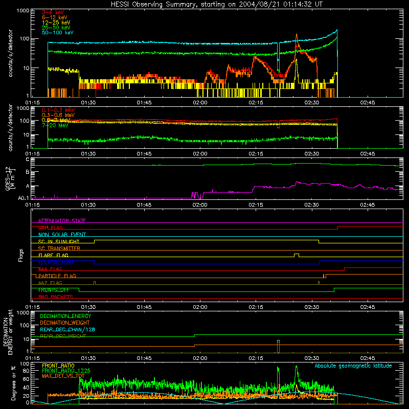The width and height of the screenshot is (409, 409).
Task: Select the 3-6 keV legend label
Action: click(53, 12)
